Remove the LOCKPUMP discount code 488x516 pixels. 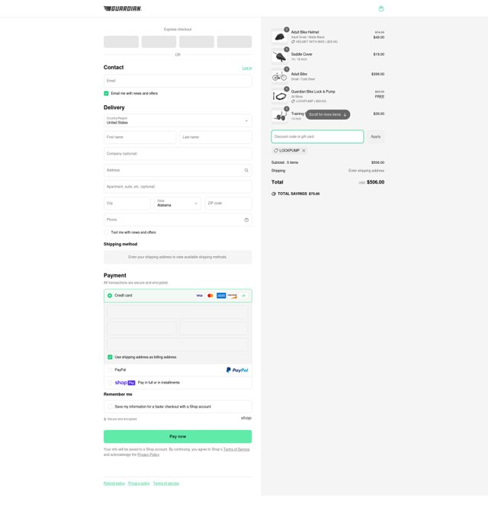(x=303, y=150)
